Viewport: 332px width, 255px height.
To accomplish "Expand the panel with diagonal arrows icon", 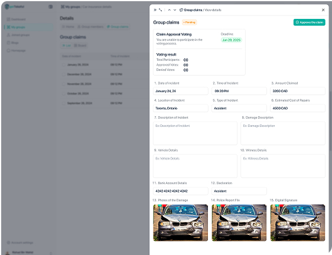I will click(160, 10).
